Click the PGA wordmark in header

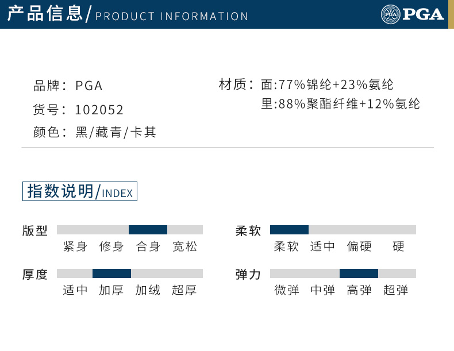click(423, 14)
